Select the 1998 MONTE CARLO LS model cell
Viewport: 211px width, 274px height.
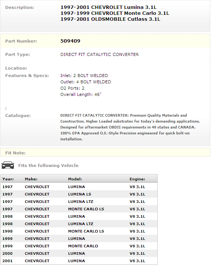point(86,231)
